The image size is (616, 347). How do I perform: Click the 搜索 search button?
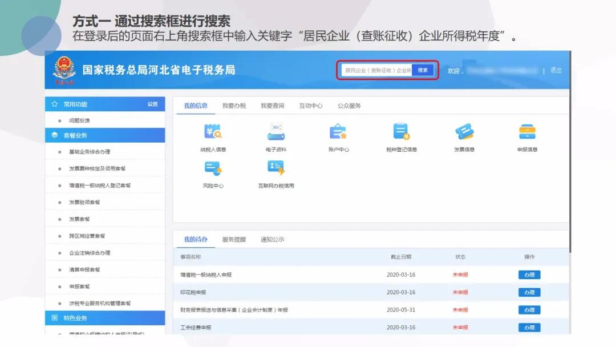coord(422,70)
